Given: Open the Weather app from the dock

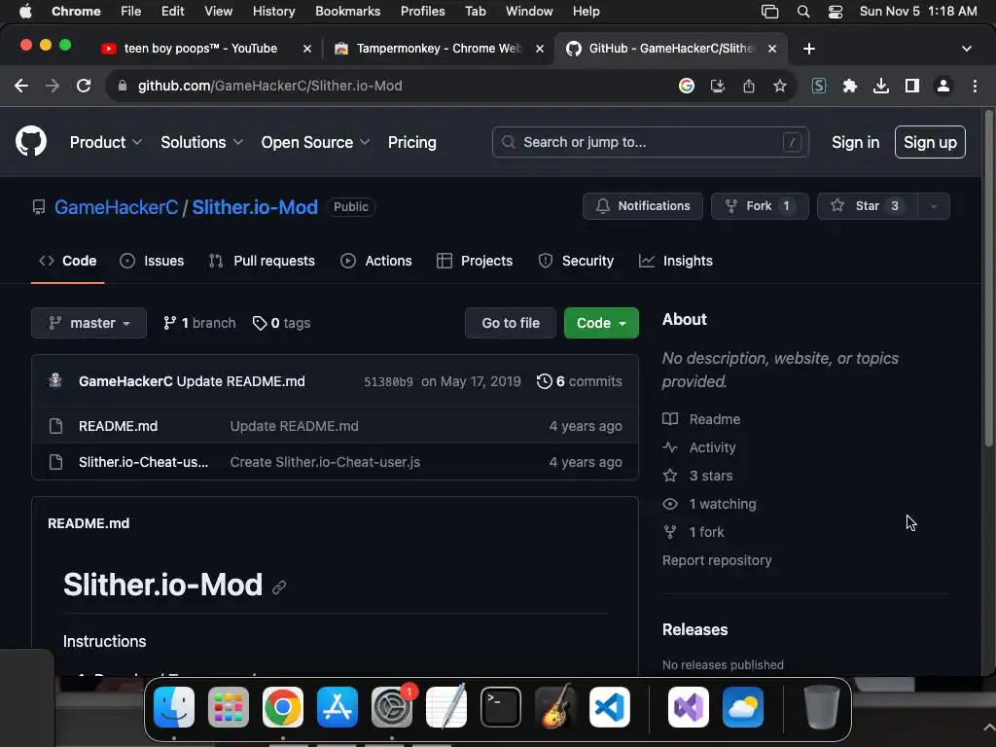Looking at the screenshot, I should [x=742, y=707].
